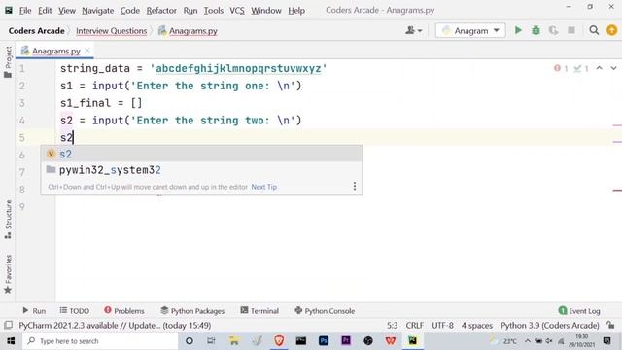This screenshot has height=350, width=622.
Task: Click Interview Questions breadcrumb
Action: (x=111, y=30)
